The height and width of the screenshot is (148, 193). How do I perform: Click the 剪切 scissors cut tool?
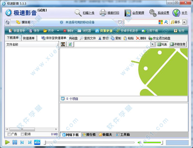(x=104, y=38)
